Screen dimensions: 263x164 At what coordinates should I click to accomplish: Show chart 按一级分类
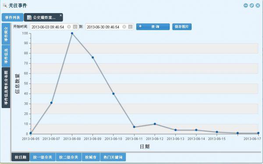43,157
